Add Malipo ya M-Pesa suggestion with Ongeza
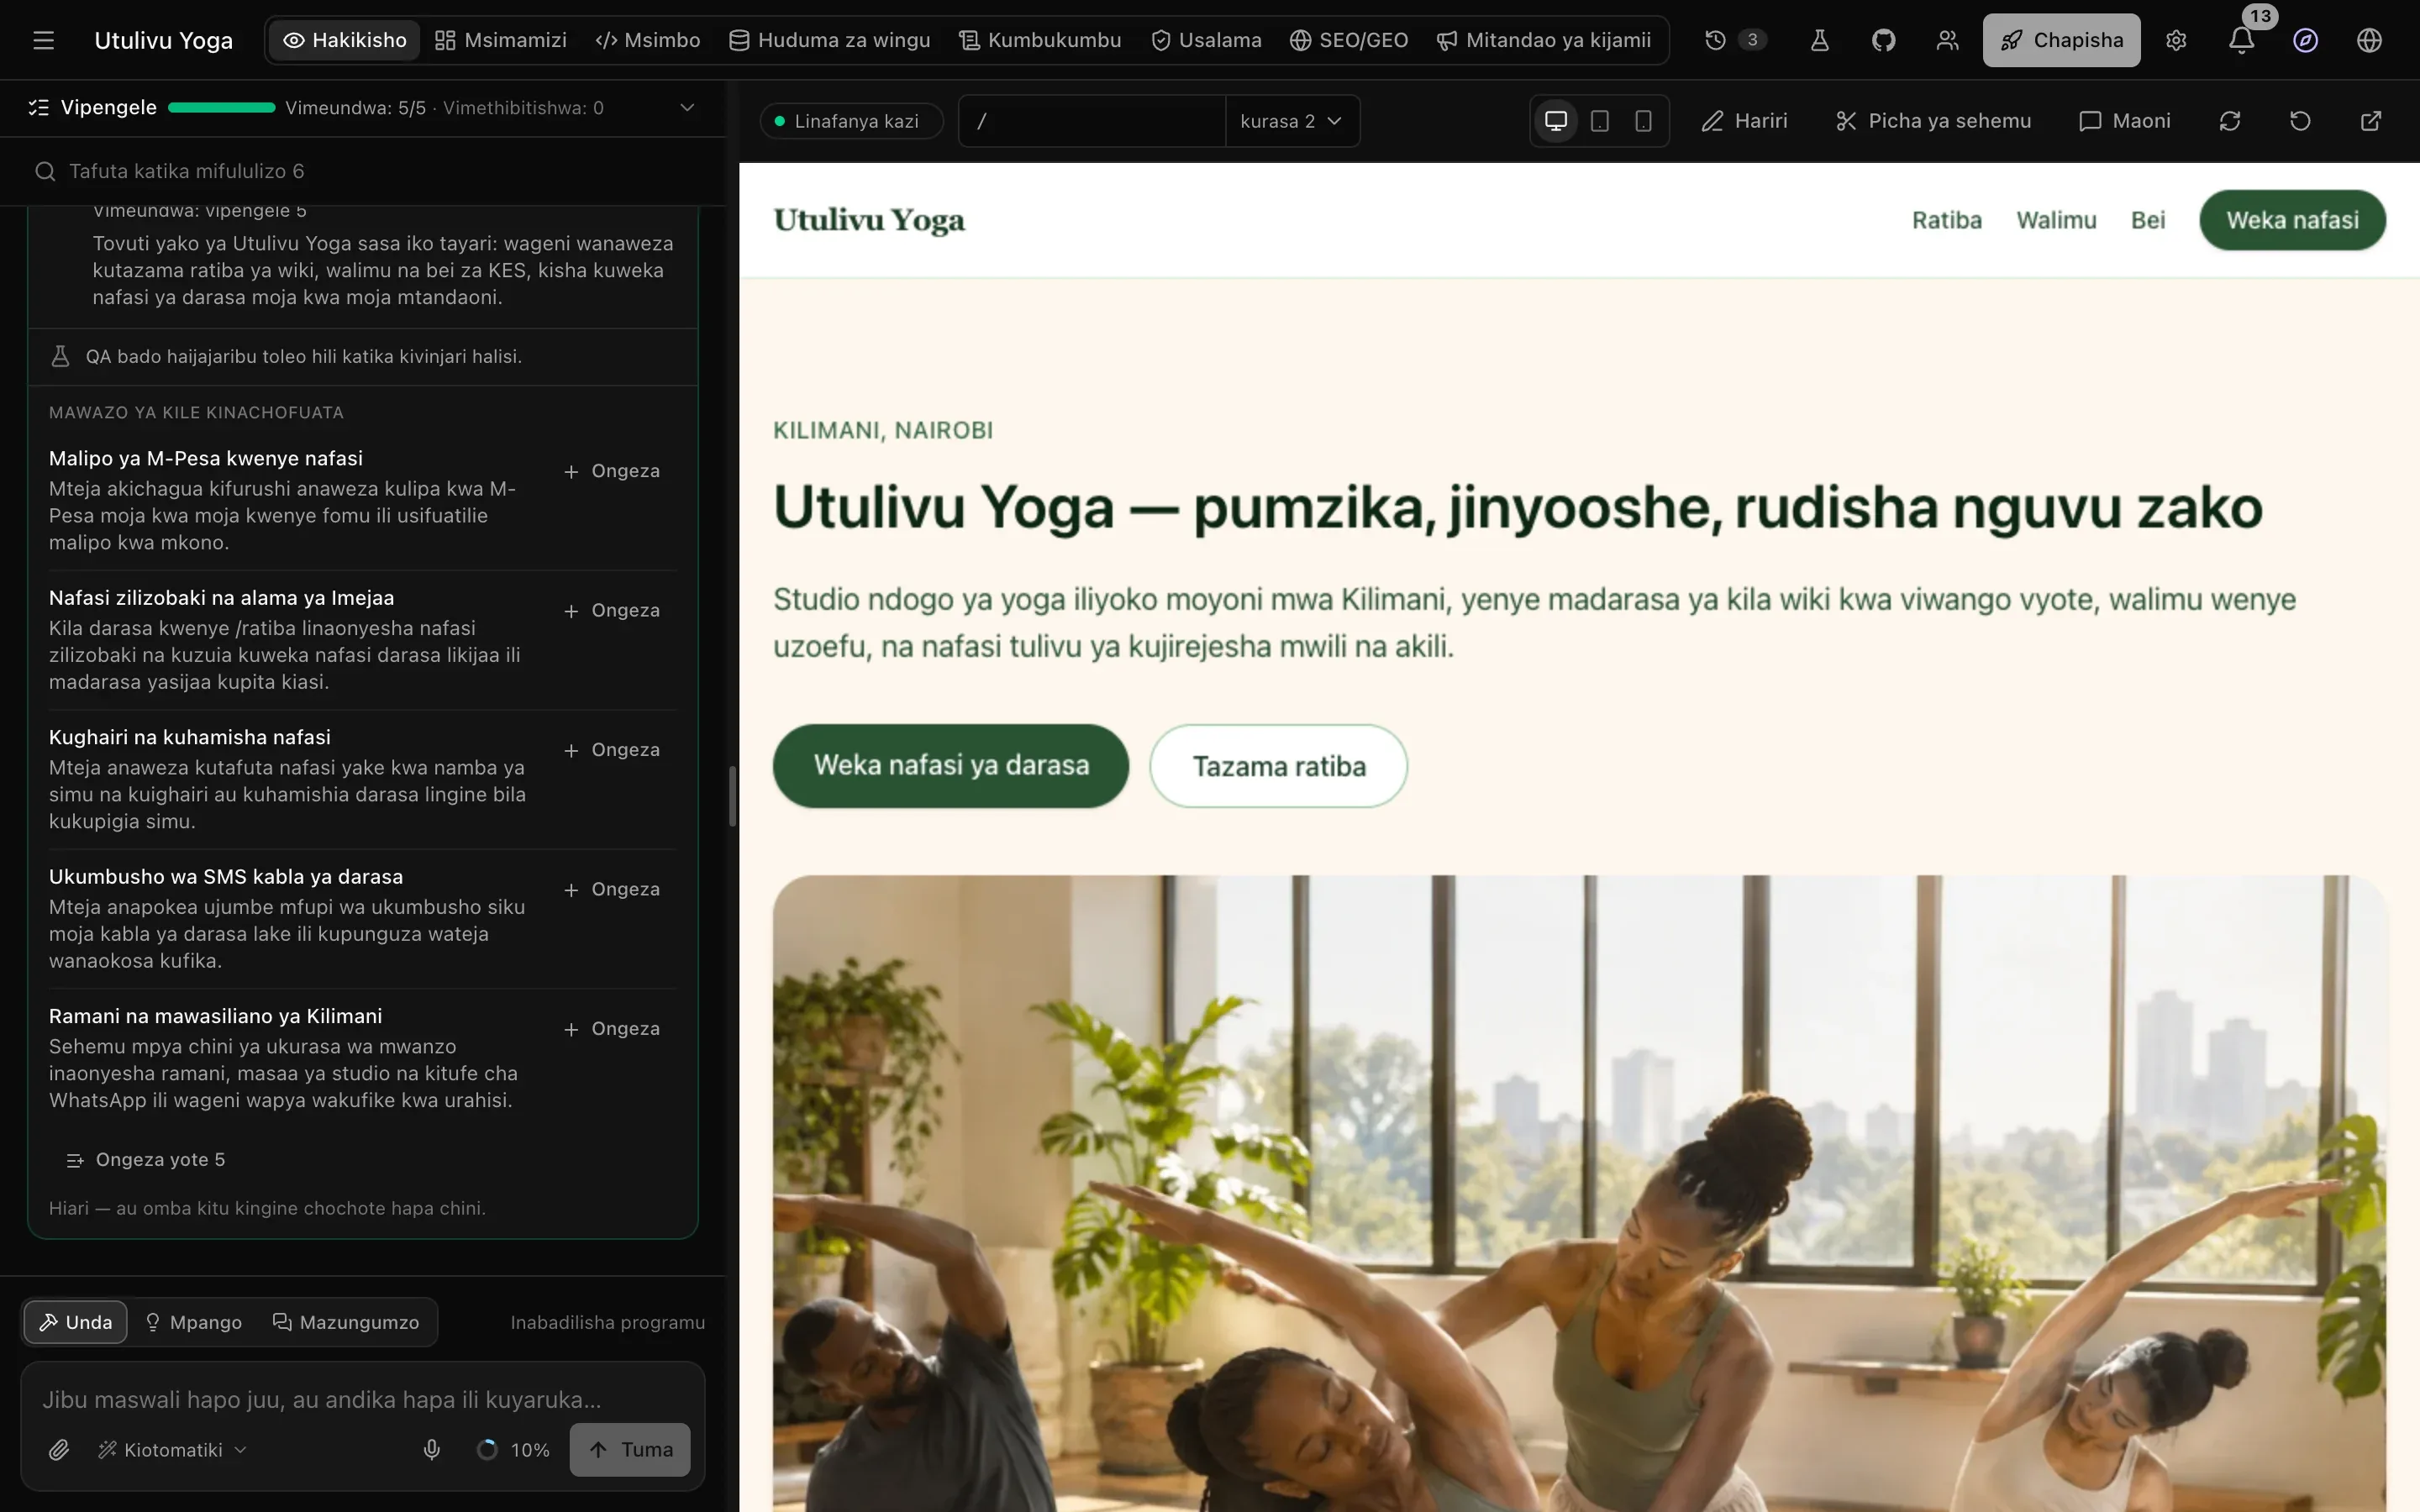The image size is (2420, 1512). 611,471
